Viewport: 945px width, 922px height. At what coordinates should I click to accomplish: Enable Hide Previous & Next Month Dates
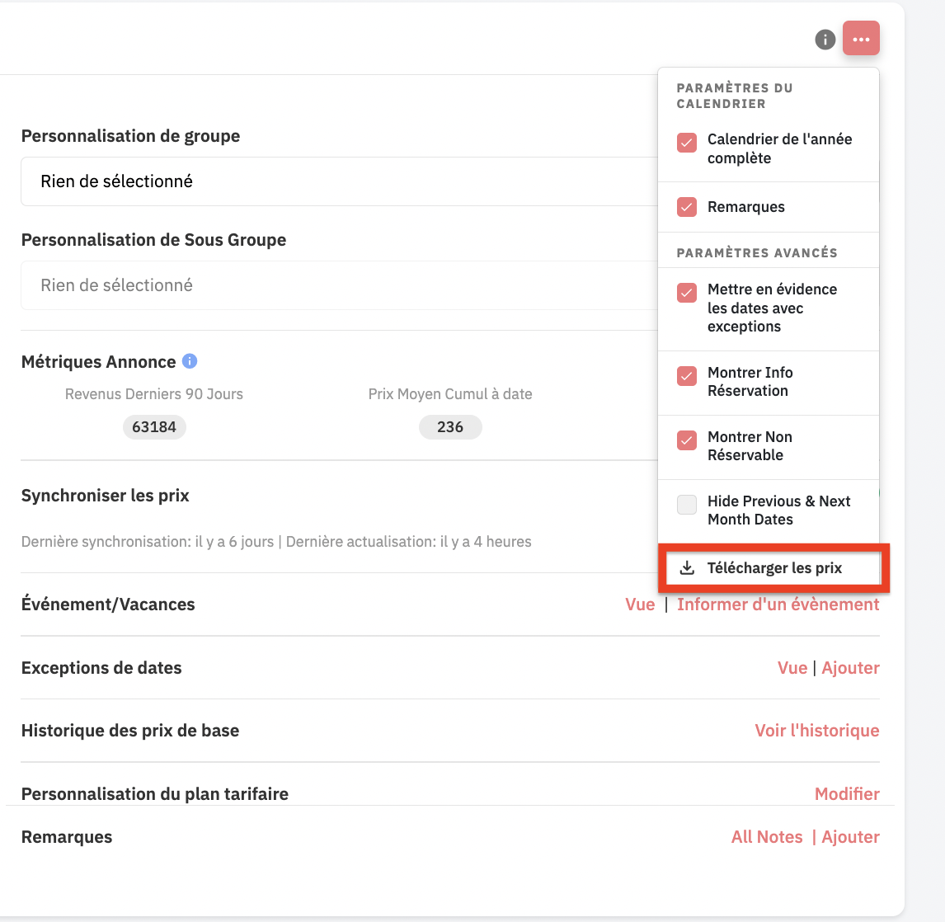click(x=686, y=505)
